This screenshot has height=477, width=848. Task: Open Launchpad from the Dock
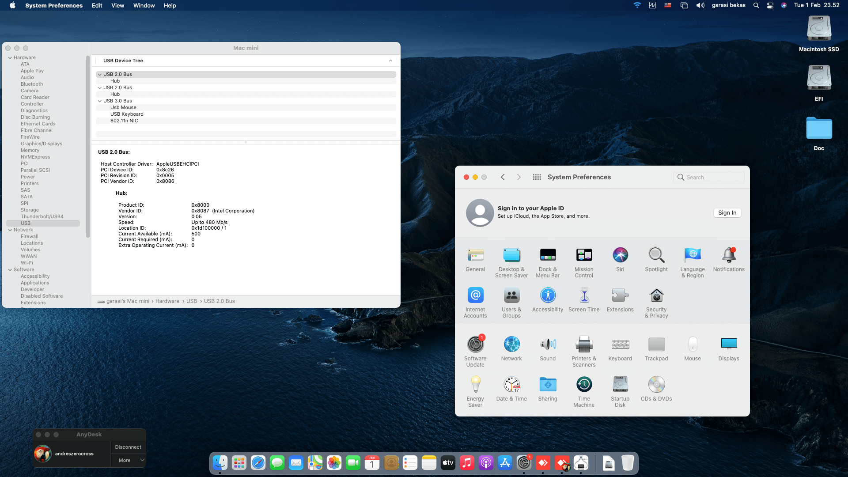[239, 463]
